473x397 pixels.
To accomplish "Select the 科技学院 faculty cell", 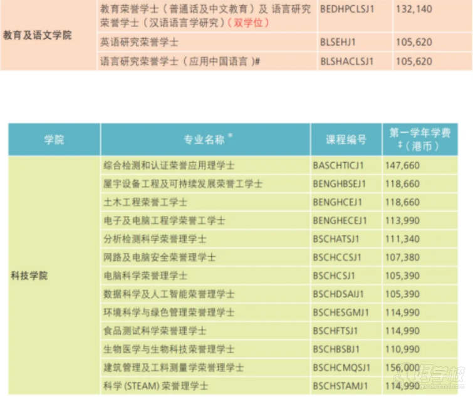I will [x=29, y=276].
